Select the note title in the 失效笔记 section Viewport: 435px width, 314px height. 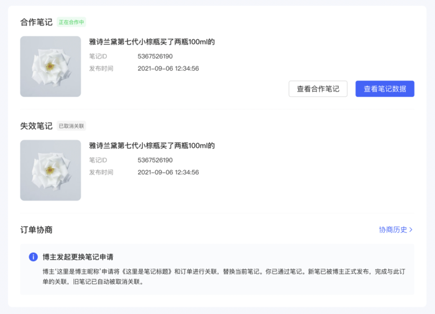(x=152, y=146)
